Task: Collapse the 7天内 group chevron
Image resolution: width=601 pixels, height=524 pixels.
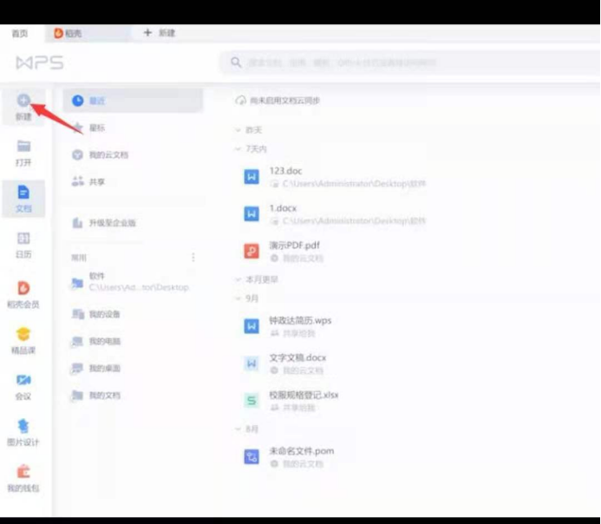Action: click(x=238, y=148)
